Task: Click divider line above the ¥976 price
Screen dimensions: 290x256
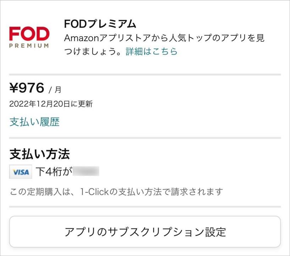Action: click(x=145, y=74)
